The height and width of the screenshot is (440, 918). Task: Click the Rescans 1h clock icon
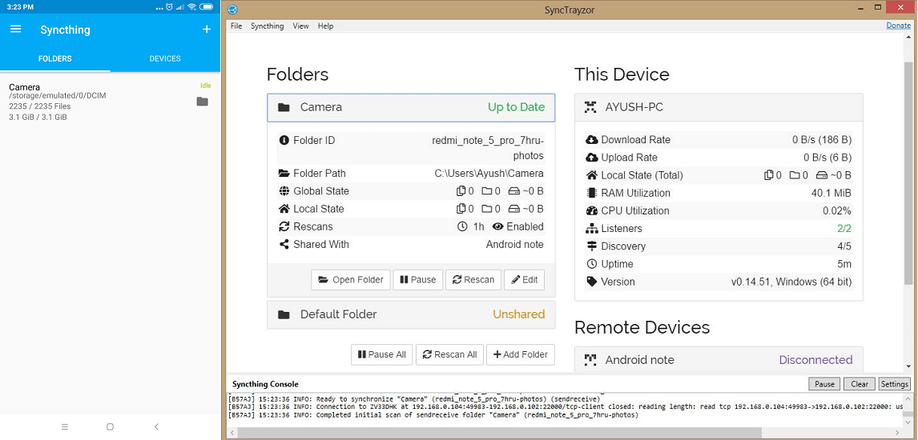[462, 226]
